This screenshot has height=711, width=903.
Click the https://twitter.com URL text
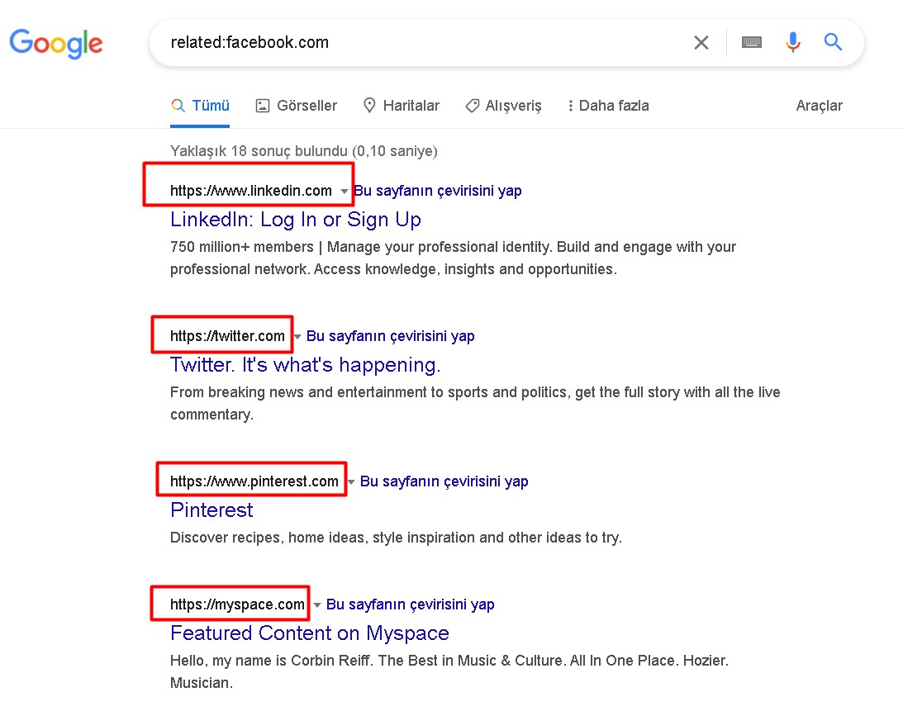tap(227, 336)
